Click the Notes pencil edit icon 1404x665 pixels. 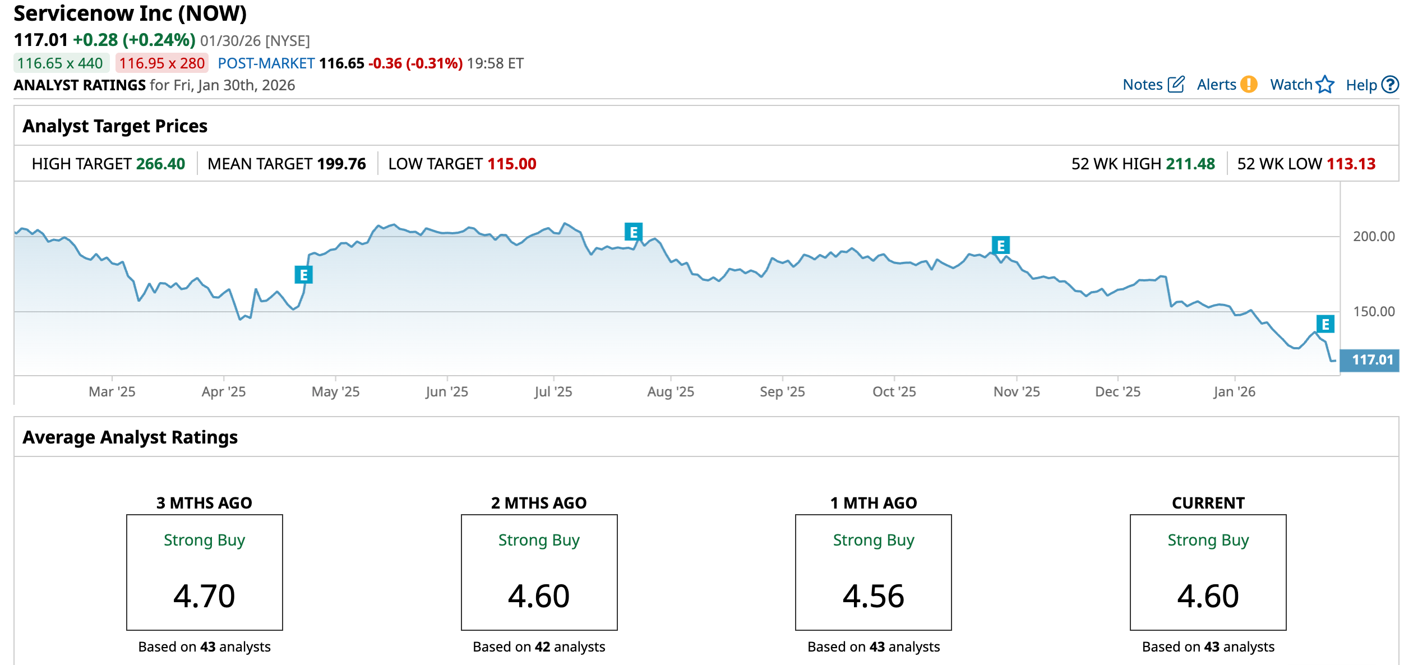pyautogui.click(x=1176, y=85)
